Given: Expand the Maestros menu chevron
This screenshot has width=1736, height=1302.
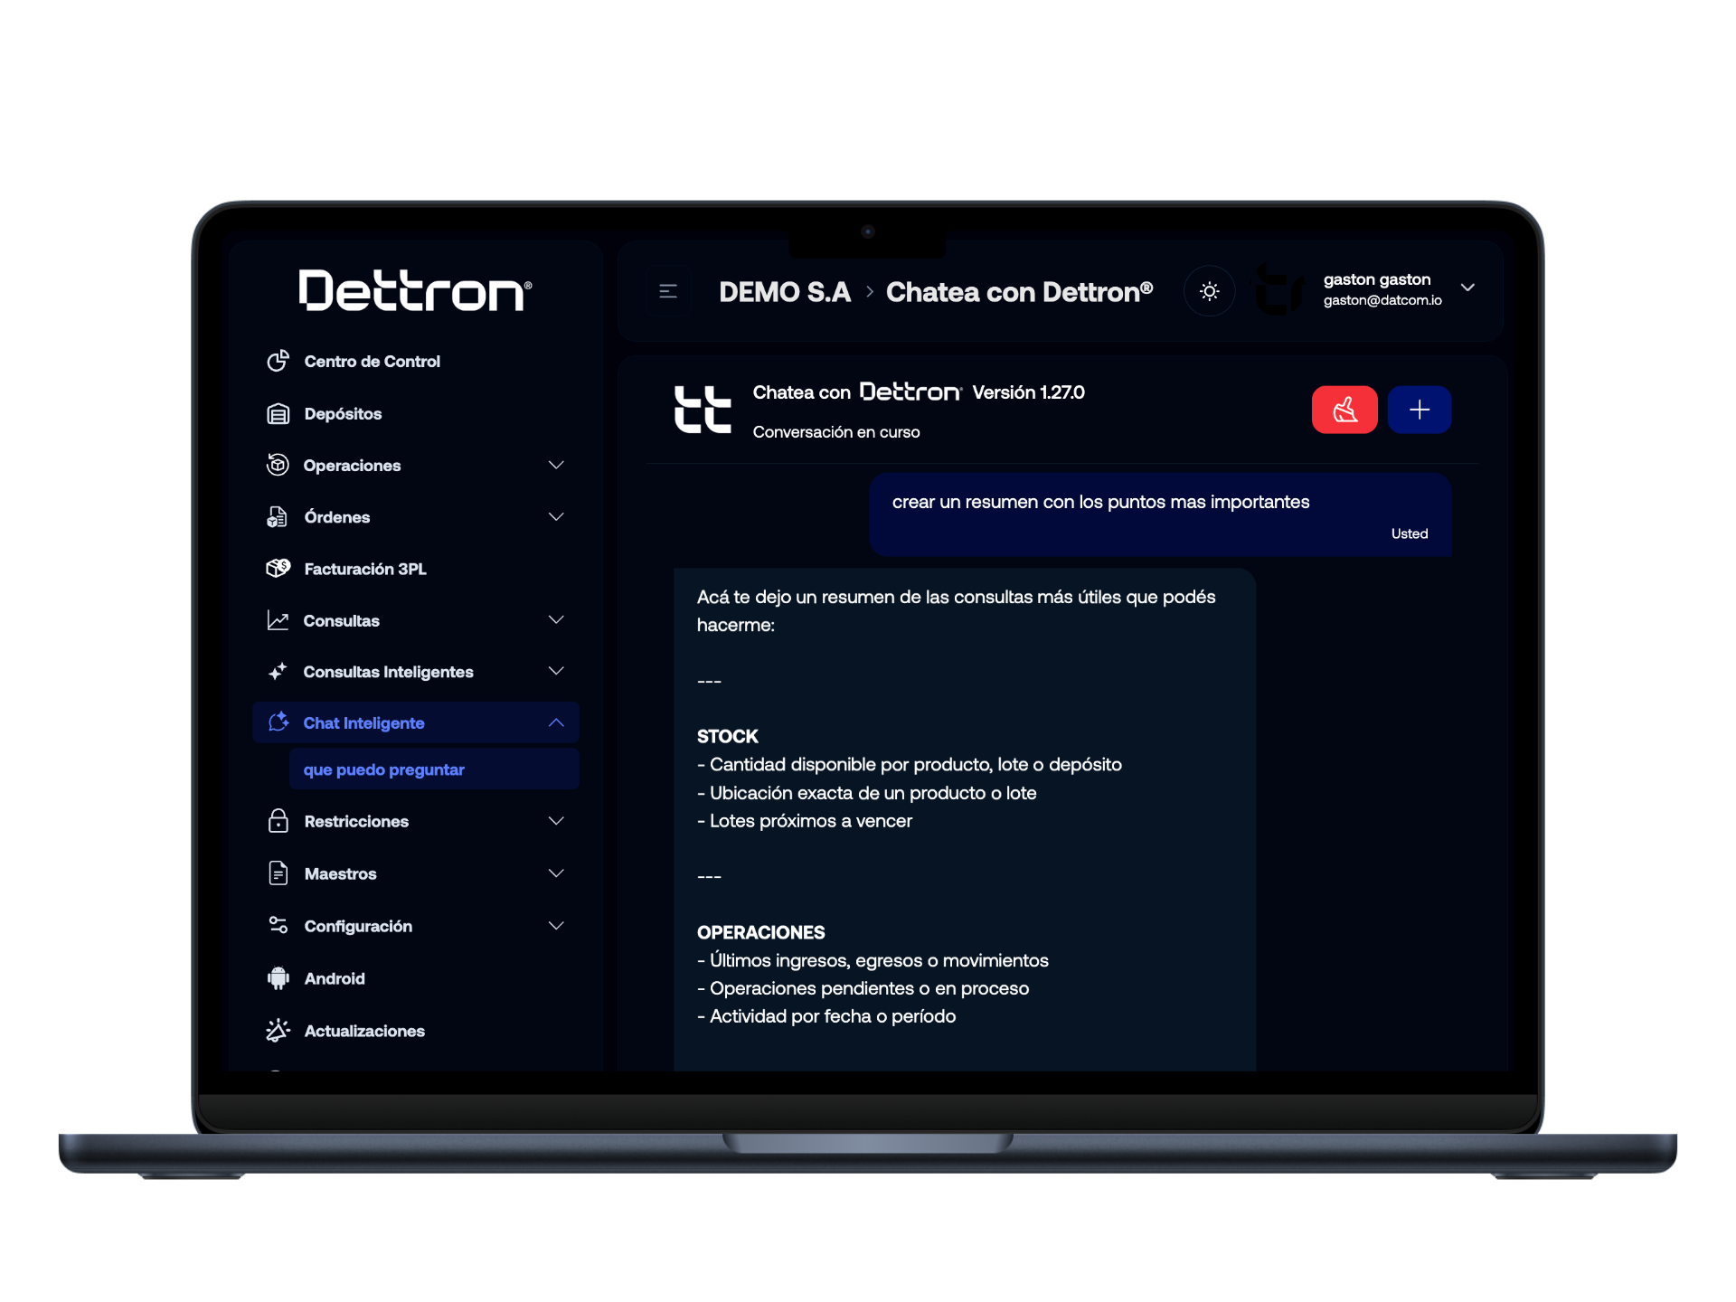Looking at the screenshot, I should [556, 873].
